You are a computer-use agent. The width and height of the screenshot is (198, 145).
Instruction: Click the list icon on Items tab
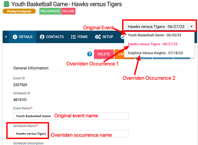point(73,37)
